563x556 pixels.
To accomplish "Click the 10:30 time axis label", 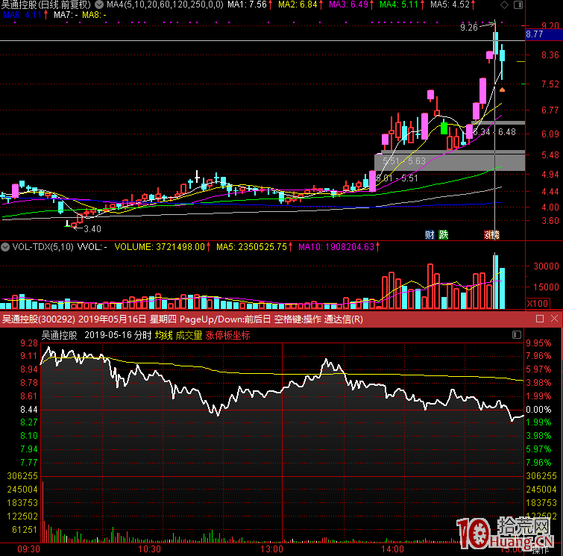I will click(149, 549).
